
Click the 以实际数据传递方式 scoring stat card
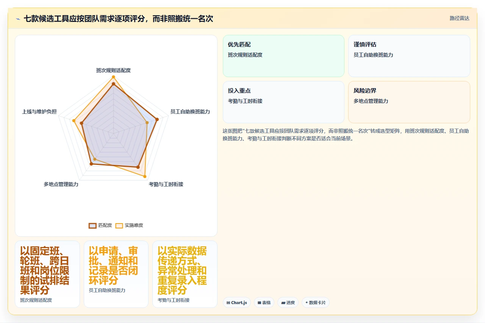tap(185, 274)
